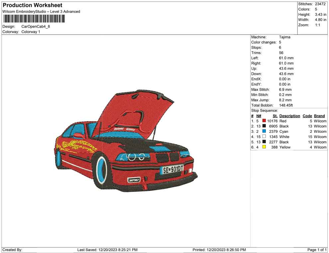
Task: Click the Last Saved timestamp in footer
Action: click(x=107, y=250)
